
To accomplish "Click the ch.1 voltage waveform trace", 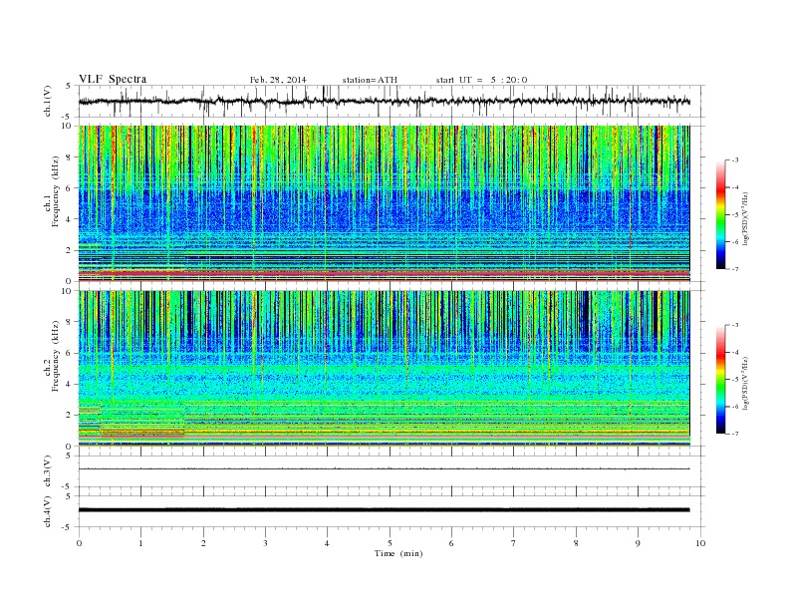I will click(384, 101).
